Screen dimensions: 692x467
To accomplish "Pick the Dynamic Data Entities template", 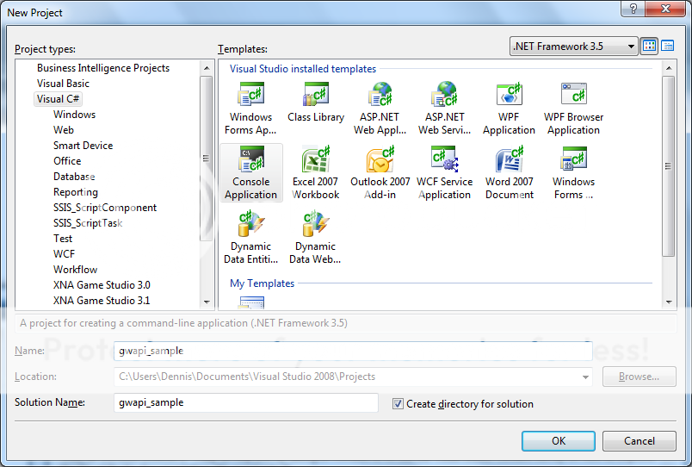I will [250, 237].
